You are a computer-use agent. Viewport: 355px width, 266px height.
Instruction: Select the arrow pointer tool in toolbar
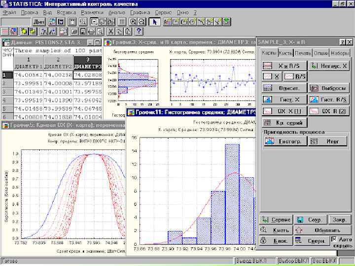coord(154,22)
